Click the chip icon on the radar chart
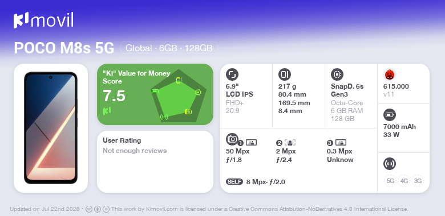This screenshot has height=216, width=445. click(198, 92)
